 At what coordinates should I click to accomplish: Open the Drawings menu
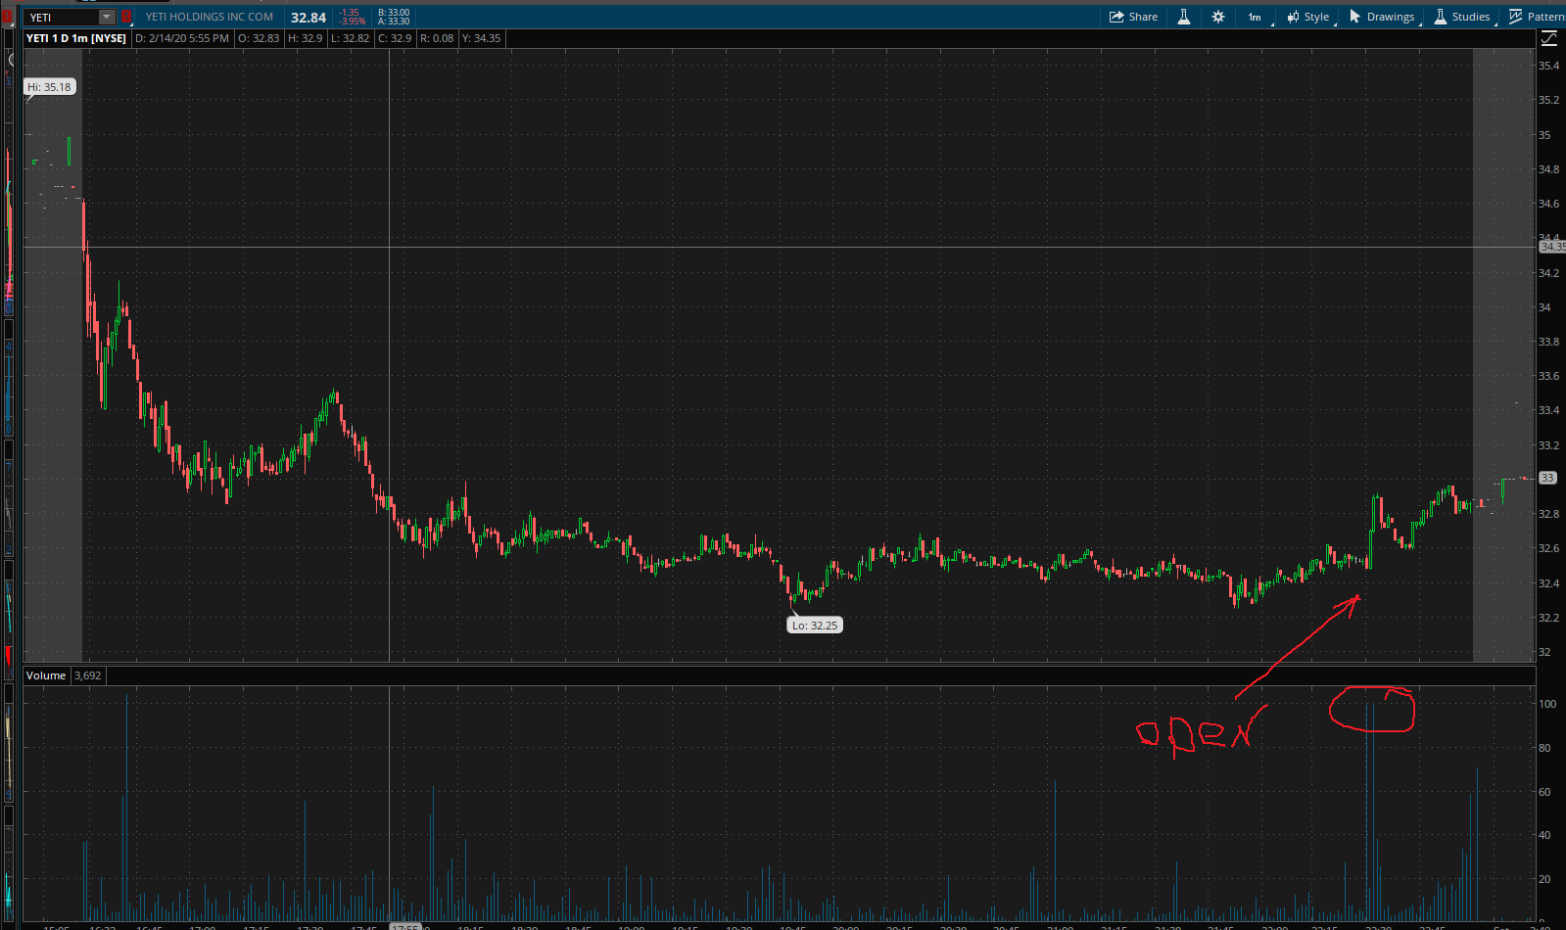pos(1382,17)
